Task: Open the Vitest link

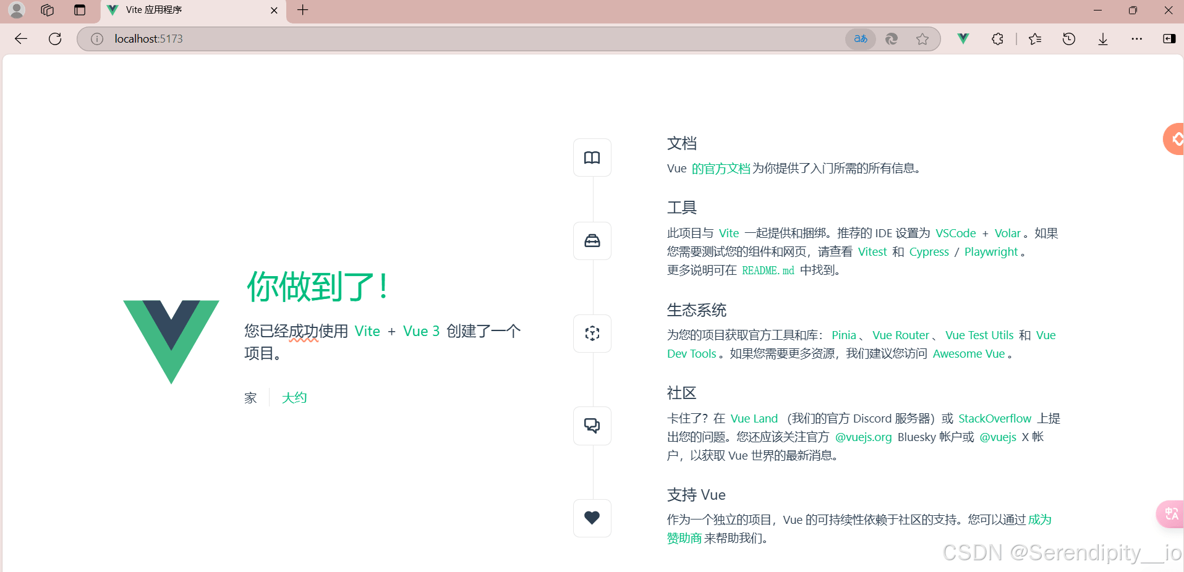Action: 872,252
